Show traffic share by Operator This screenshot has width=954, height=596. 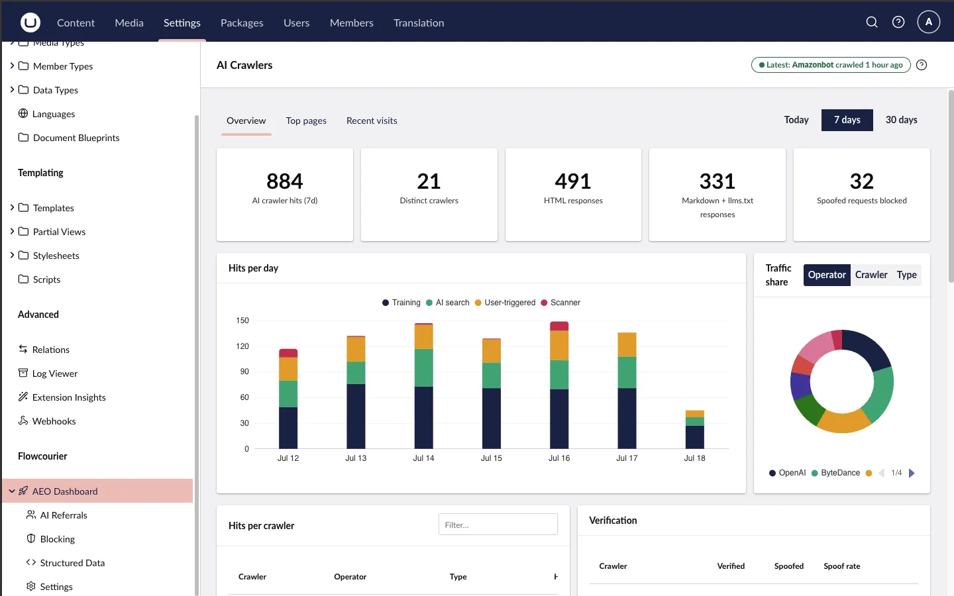827,275
